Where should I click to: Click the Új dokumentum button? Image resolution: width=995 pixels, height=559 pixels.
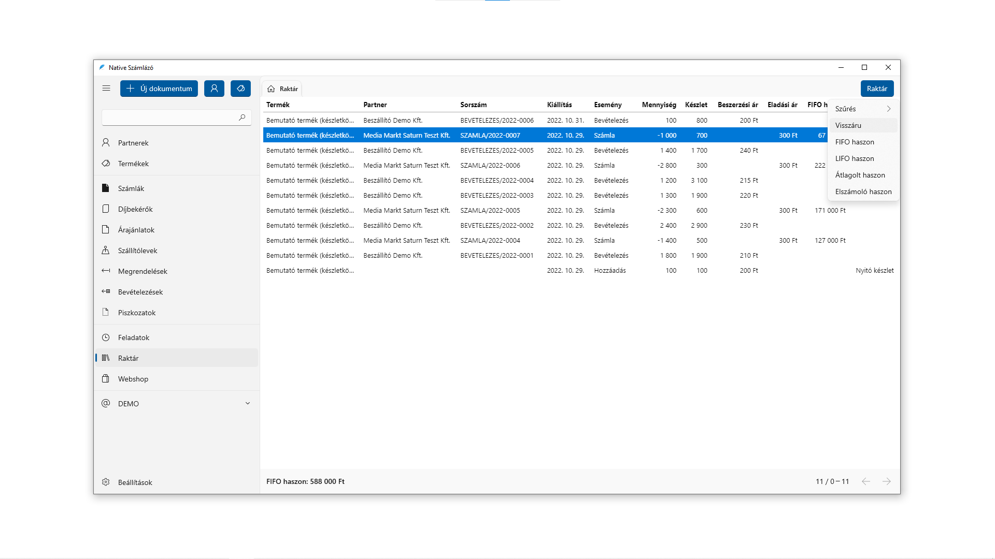pos(159,89)
